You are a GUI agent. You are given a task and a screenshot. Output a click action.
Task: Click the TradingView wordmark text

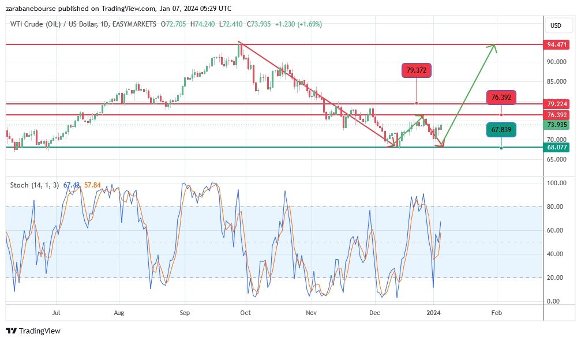pos(39,331)
